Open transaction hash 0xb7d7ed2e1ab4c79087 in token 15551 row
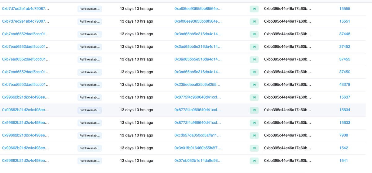372x173 pixels. (26, 21)
